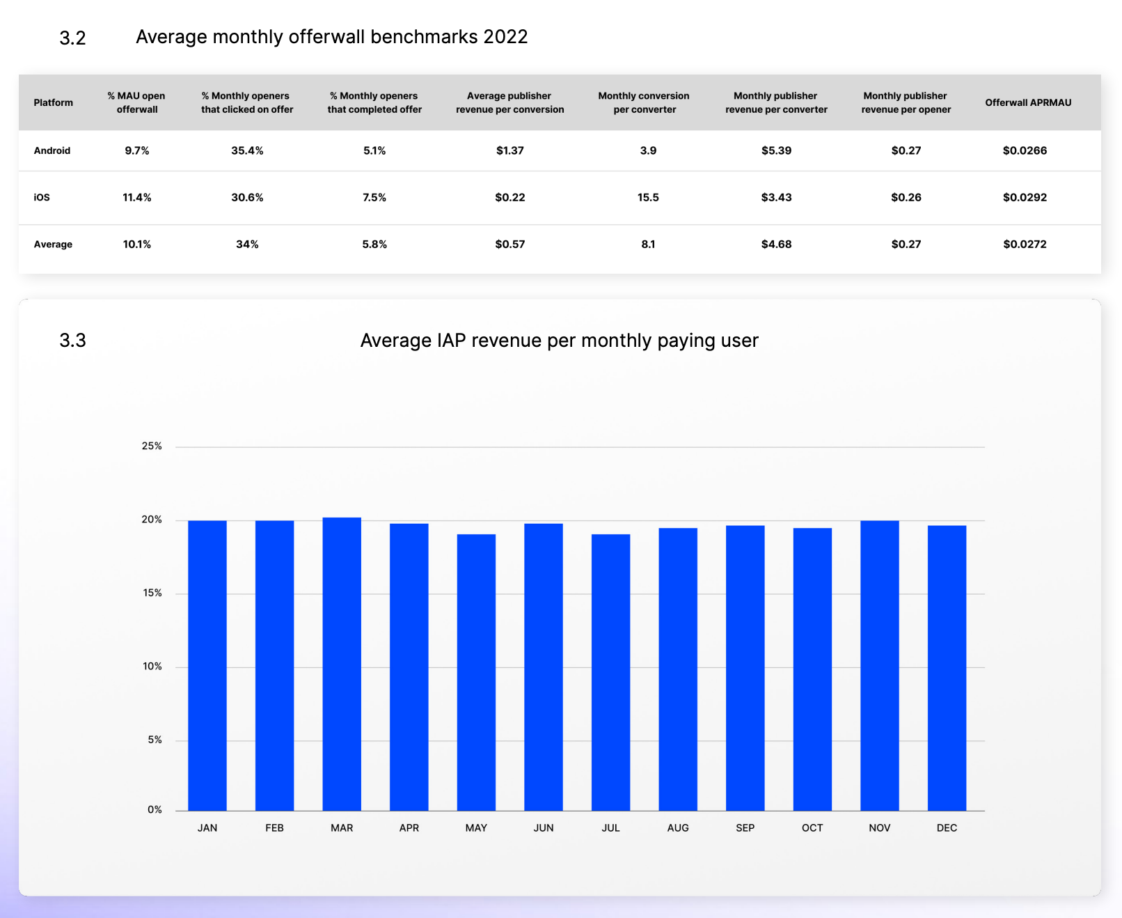This screenshot has height=918, width=1122.
Task: Click Android's 3.9 conversions value
Action: pos(648,150)
